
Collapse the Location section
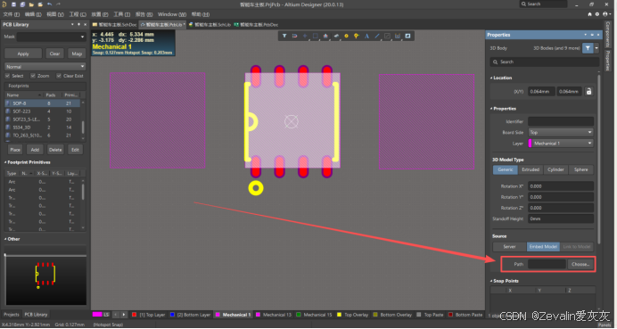click(x=491, y=78)
